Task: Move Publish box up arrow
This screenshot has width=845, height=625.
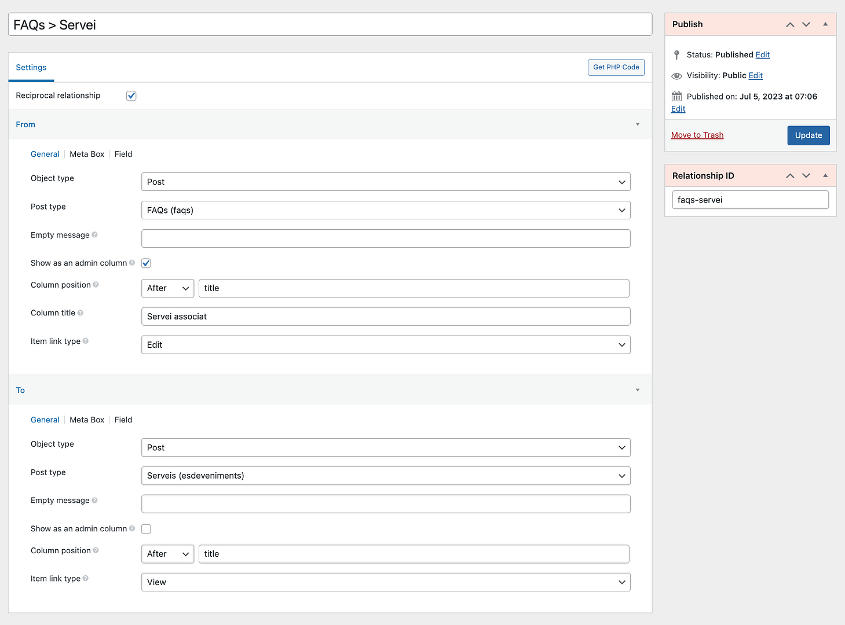Action: click(x=790, y=24)
